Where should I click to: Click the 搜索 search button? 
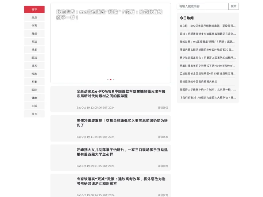[233, 6]
